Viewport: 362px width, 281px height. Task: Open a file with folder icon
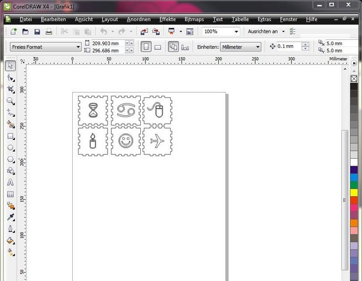tap(25, 32)
